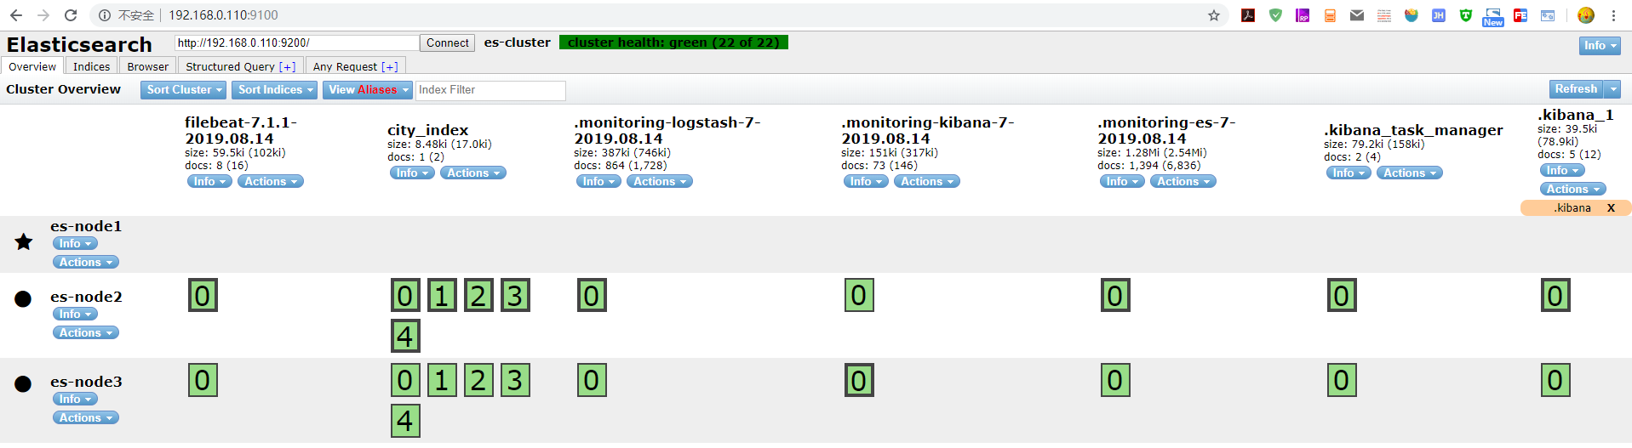Click into the cluster URL input field
This screenshot has height=448, width=1632.
point(296,43)
